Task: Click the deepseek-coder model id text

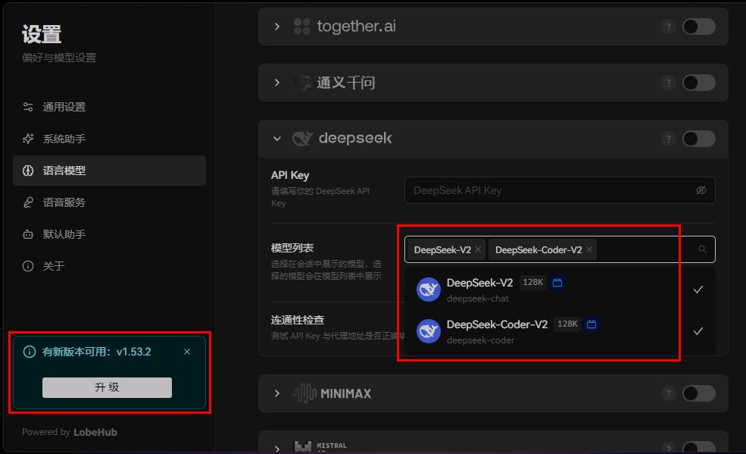Action: point(480,340)
